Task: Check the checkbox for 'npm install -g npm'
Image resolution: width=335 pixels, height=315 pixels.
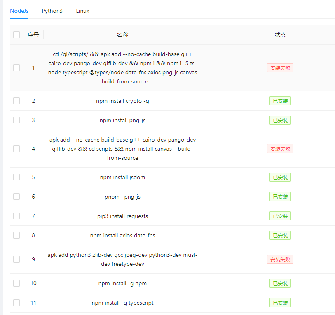Action: pyautogui.click(x=16, y=283)
